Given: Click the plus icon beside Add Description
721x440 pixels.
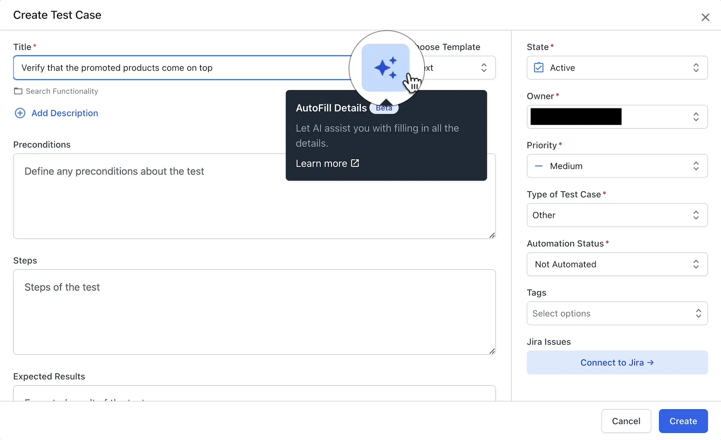Looking at the screenshot, I should click(x=20, y=113).
